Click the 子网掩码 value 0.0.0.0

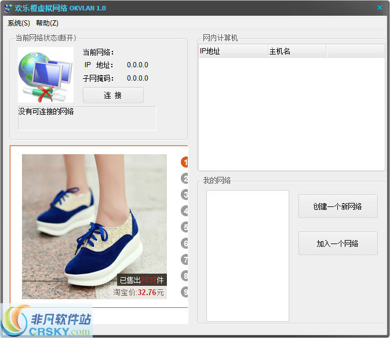coord(137,78)
